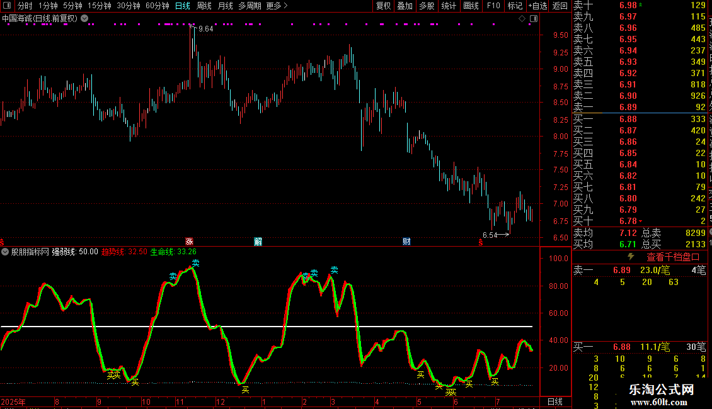The height and width of the screenshot is (409, 712).
Task: Add stock with +自选 button
Action: pyautogui.click(x=537, y=6)
